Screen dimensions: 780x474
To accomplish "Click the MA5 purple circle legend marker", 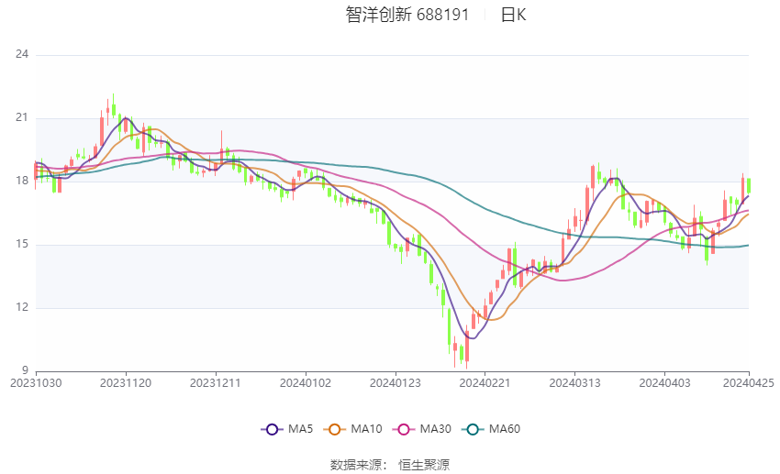I will coord(271,428).
